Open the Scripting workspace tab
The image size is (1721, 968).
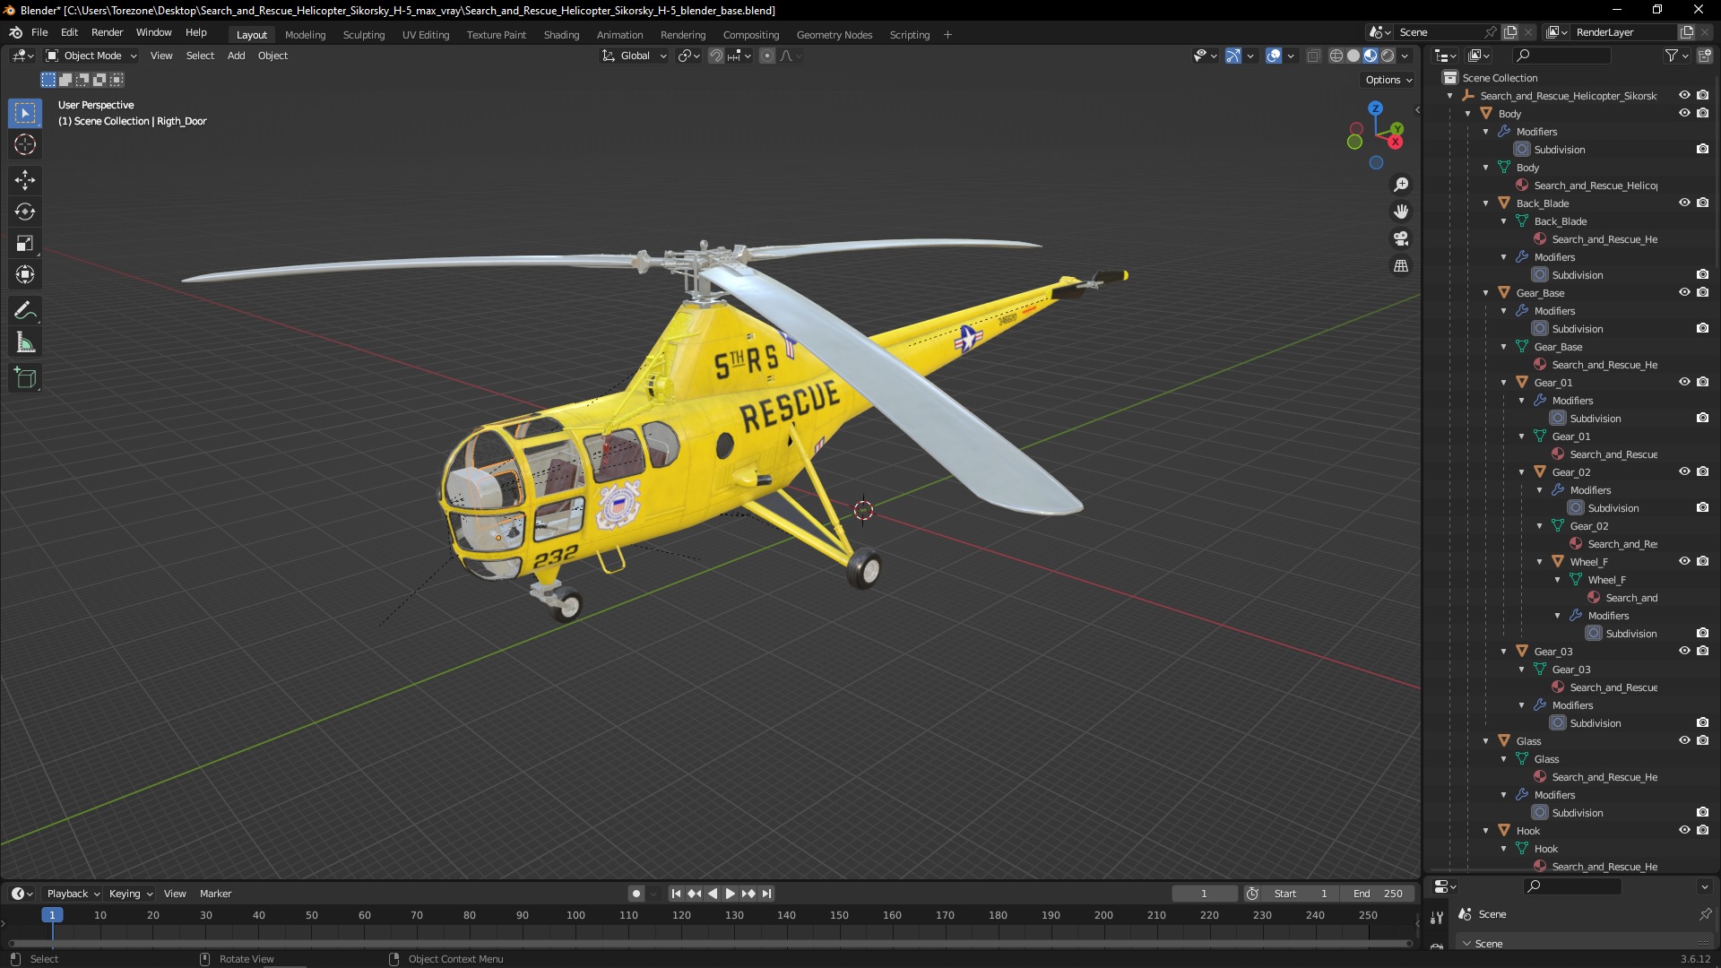909,35
